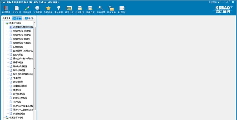Image resolution: width=237 pixels, height=120 pixels.
Task: Click the 题库目录 panel label
Action: coord(7,18)
